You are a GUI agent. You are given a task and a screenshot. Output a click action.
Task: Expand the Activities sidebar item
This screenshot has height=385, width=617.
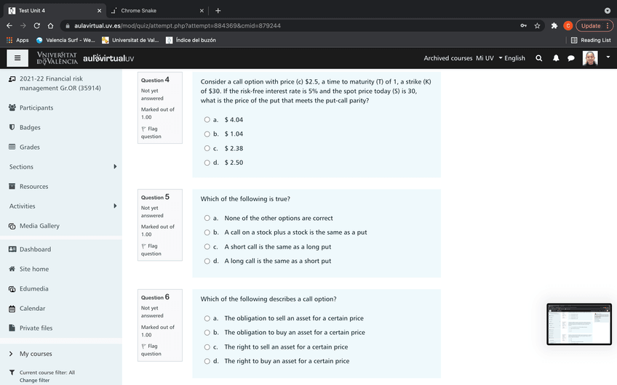115,206
